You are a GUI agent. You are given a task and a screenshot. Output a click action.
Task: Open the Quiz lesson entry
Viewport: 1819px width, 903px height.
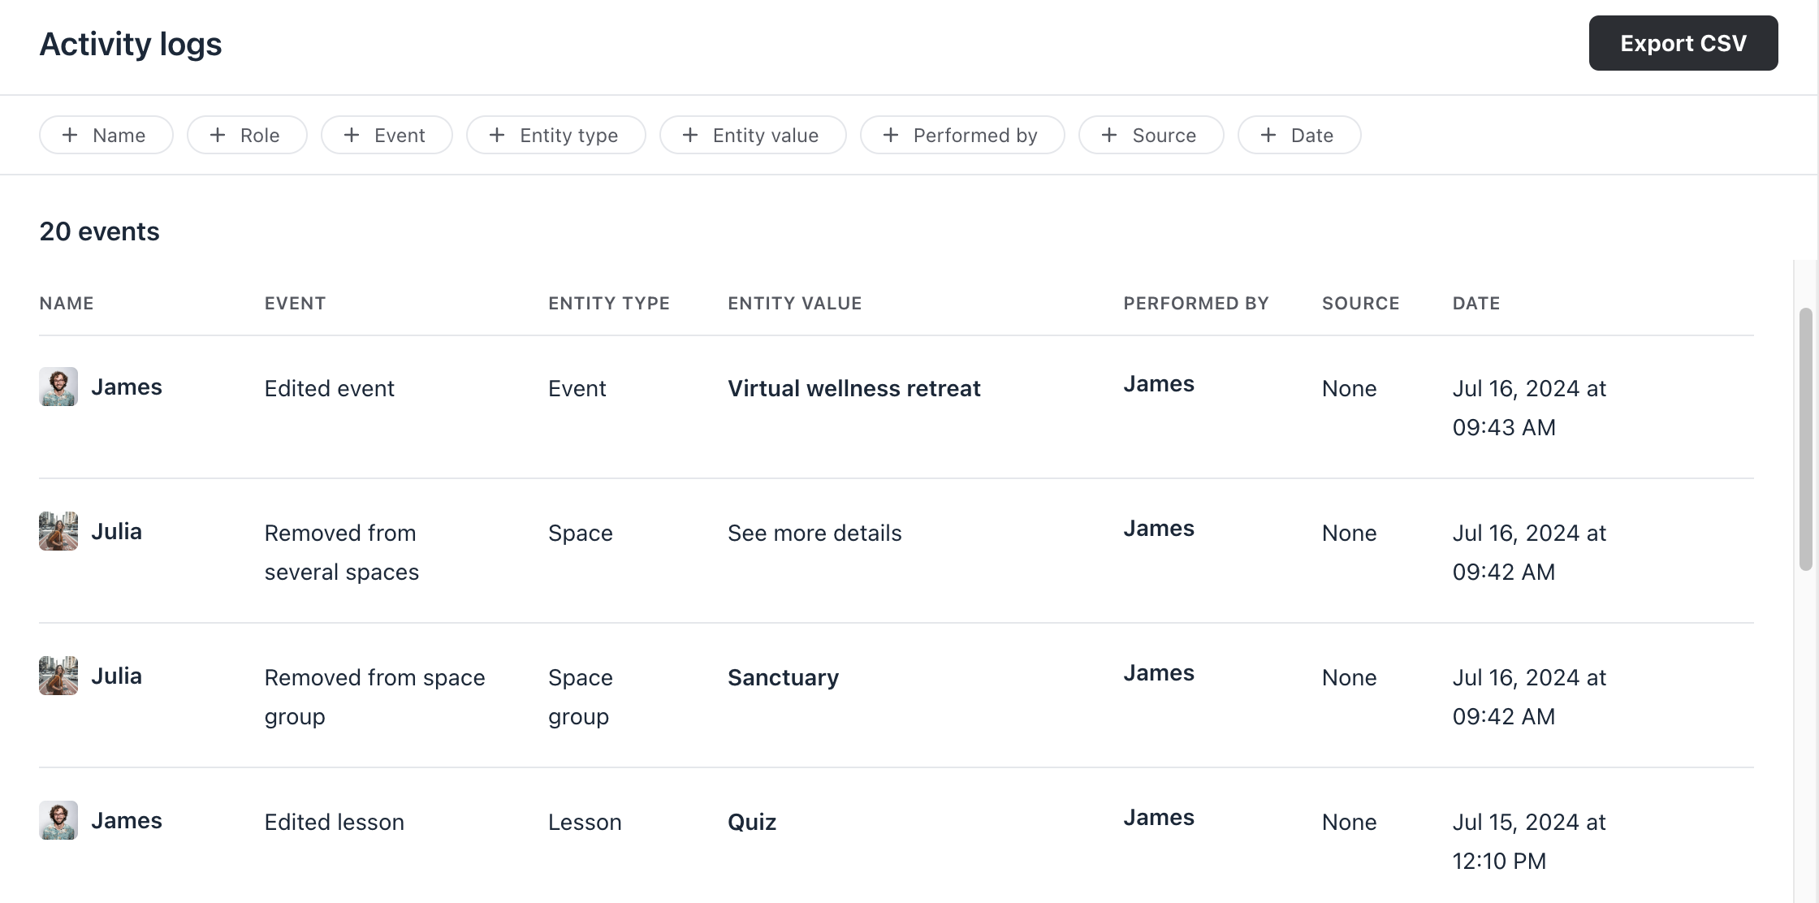[x=751, y=821]
